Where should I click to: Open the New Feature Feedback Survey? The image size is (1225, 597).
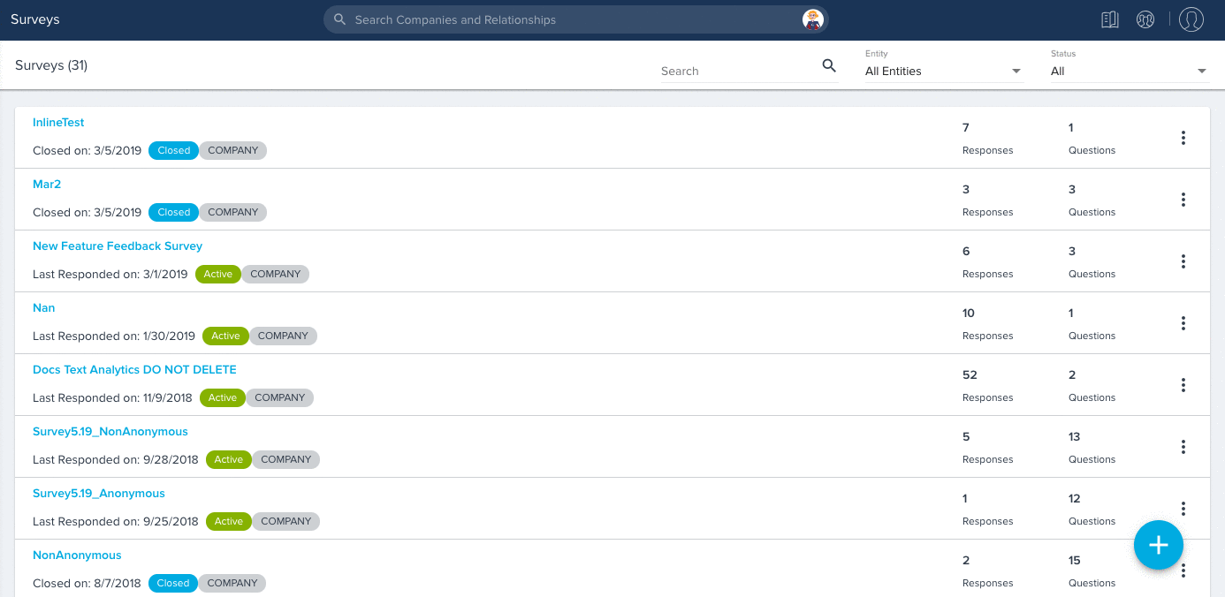pos(118,246)
